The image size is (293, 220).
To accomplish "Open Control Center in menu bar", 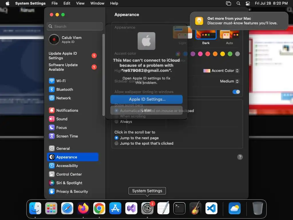I will [x=248, y=3].
